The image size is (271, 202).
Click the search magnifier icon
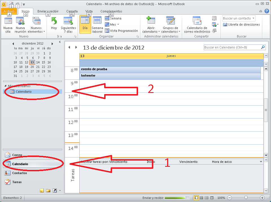pos(263,47)
